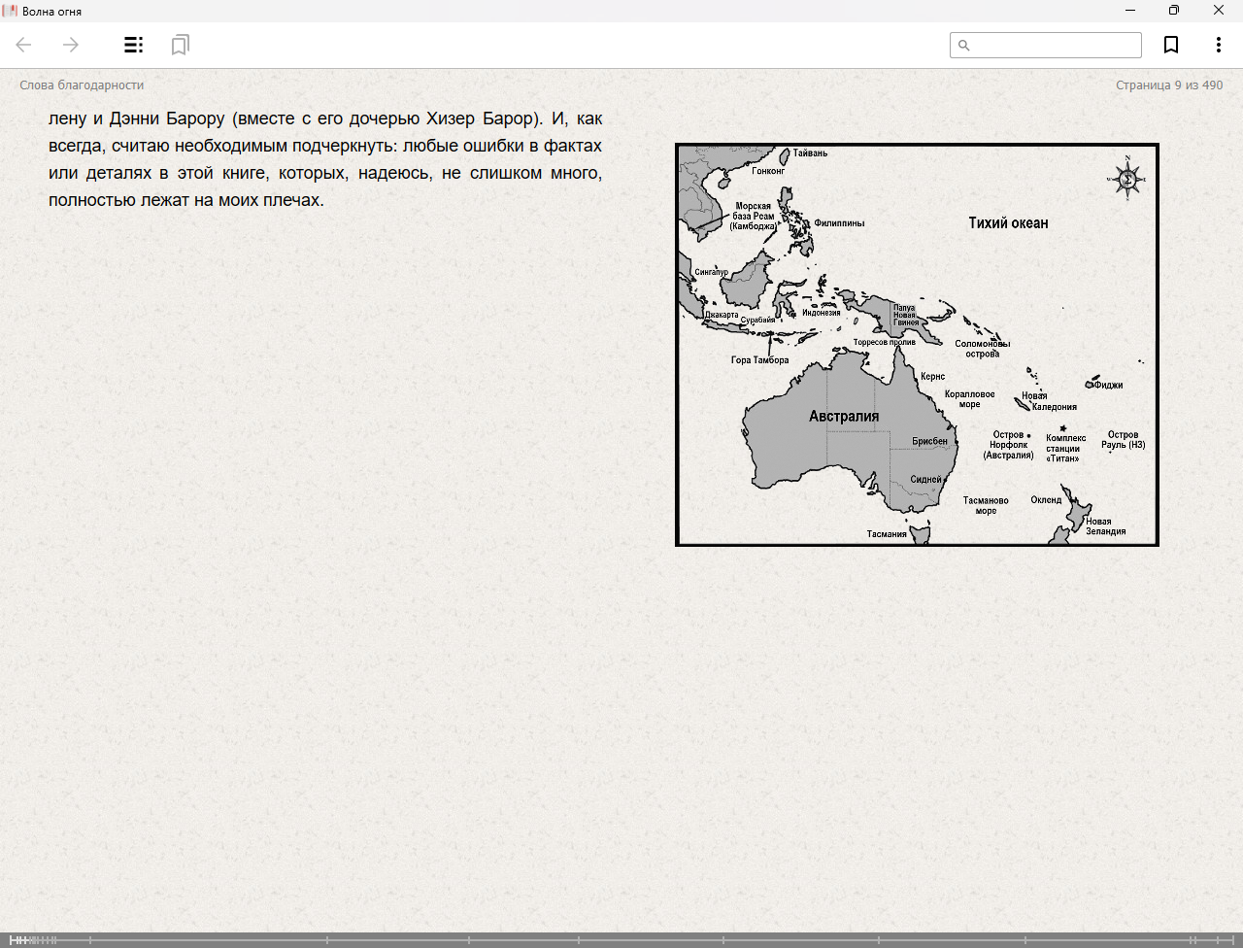Click the reading progress bar at bottom

pyautogui.click(x=621, y=939)
